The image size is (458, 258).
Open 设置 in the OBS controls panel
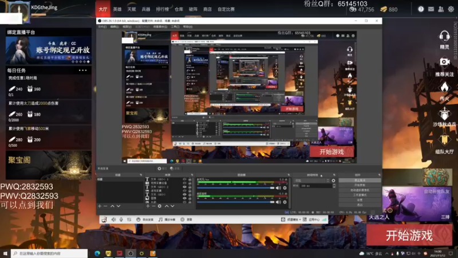click(360, 200)
